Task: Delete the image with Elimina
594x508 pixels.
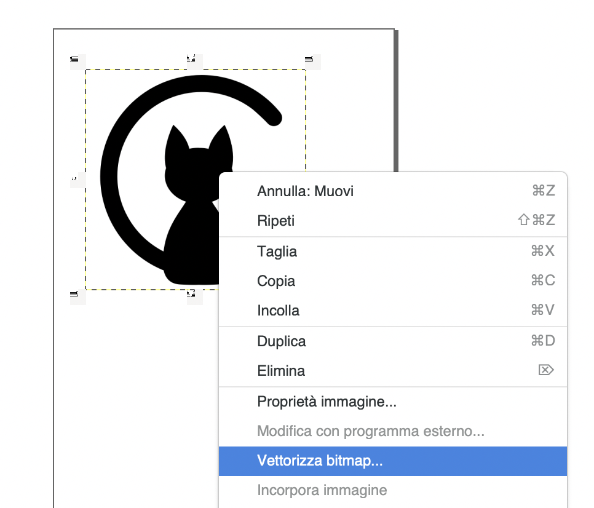Action: click(281, 371)
